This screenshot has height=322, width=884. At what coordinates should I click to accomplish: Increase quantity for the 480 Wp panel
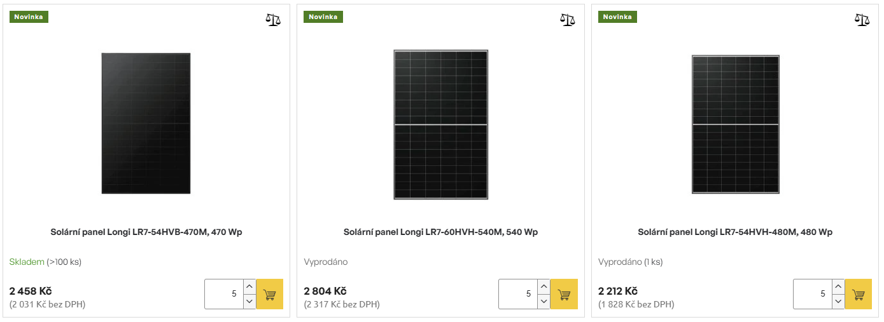(838, 287)
